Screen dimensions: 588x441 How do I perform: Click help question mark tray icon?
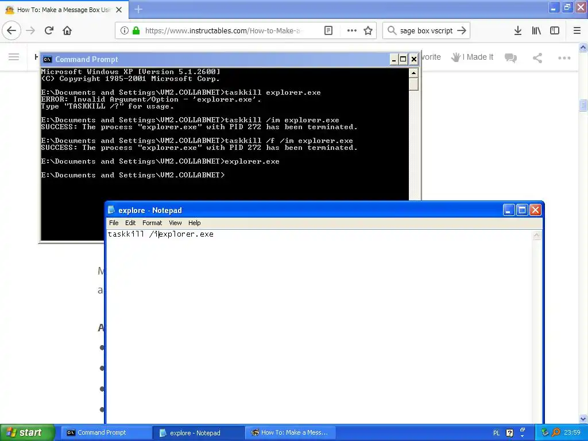tap(510, 433)
